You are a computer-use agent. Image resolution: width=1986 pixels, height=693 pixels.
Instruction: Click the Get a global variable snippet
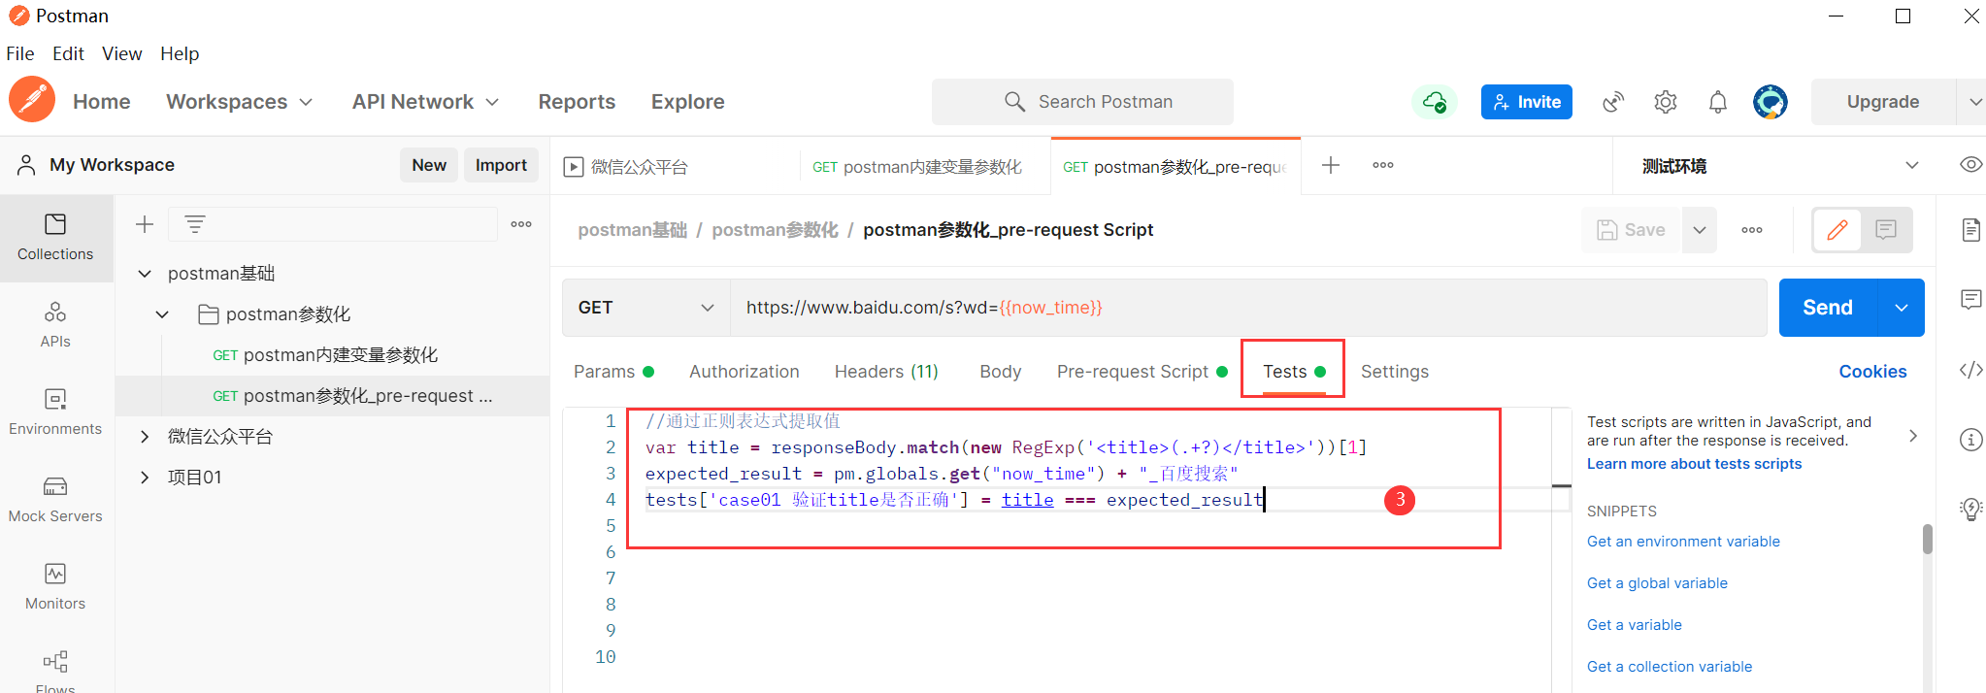(x=1657, y=583)
